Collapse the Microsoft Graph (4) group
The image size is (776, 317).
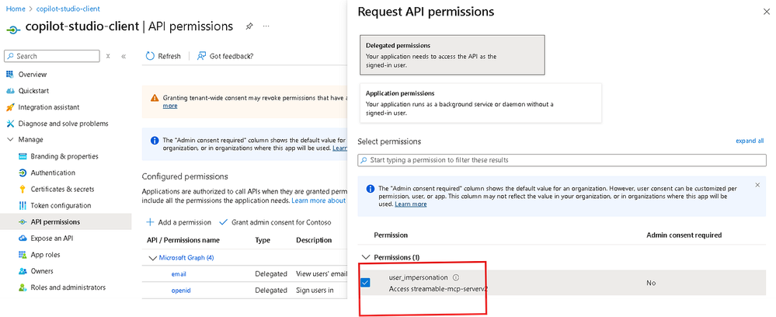click(x=150, y=257)
